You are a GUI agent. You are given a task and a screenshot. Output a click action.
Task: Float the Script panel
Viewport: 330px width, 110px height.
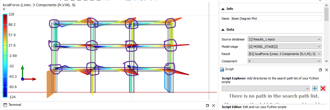[320, 70]
